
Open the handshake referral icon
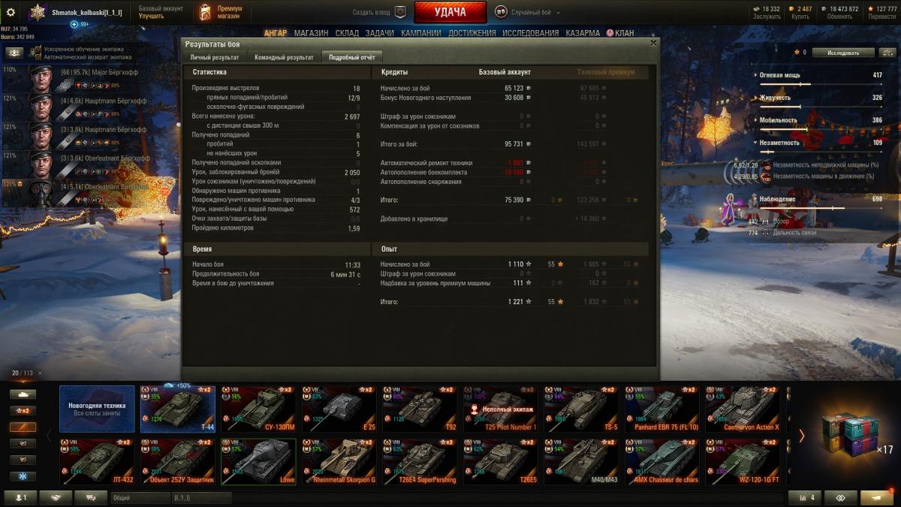[56, 498]
